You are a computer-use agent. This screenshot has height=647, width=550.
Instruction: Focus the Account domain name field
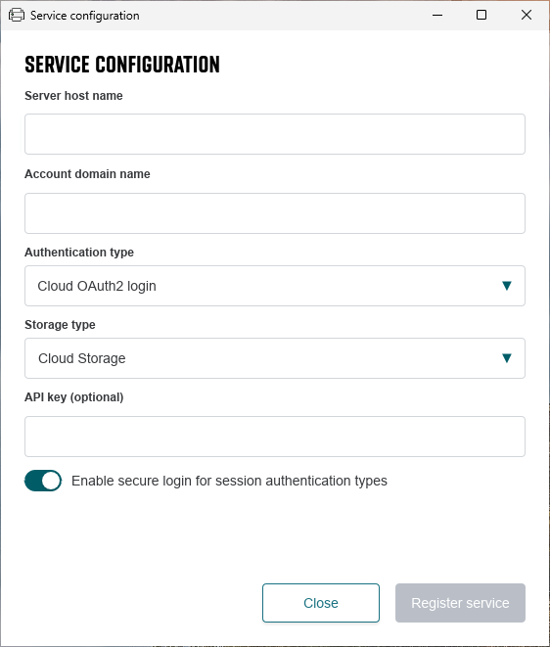(x=275, y=213)
